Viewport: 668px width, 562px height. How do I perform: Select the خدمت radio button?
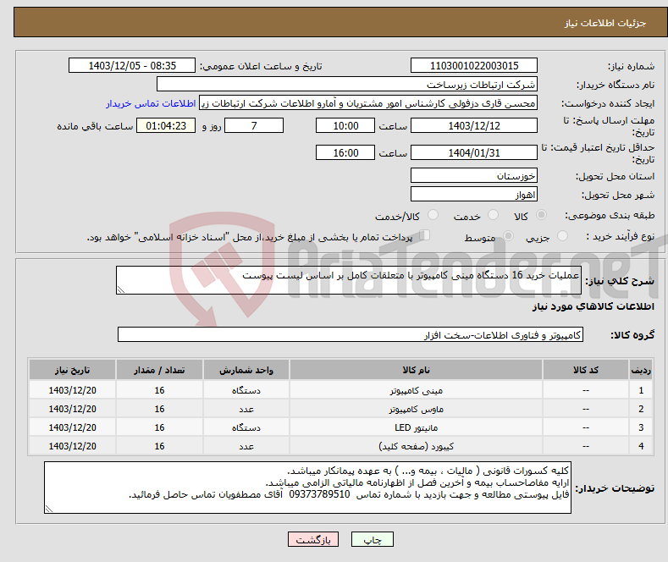pos(493,215)
